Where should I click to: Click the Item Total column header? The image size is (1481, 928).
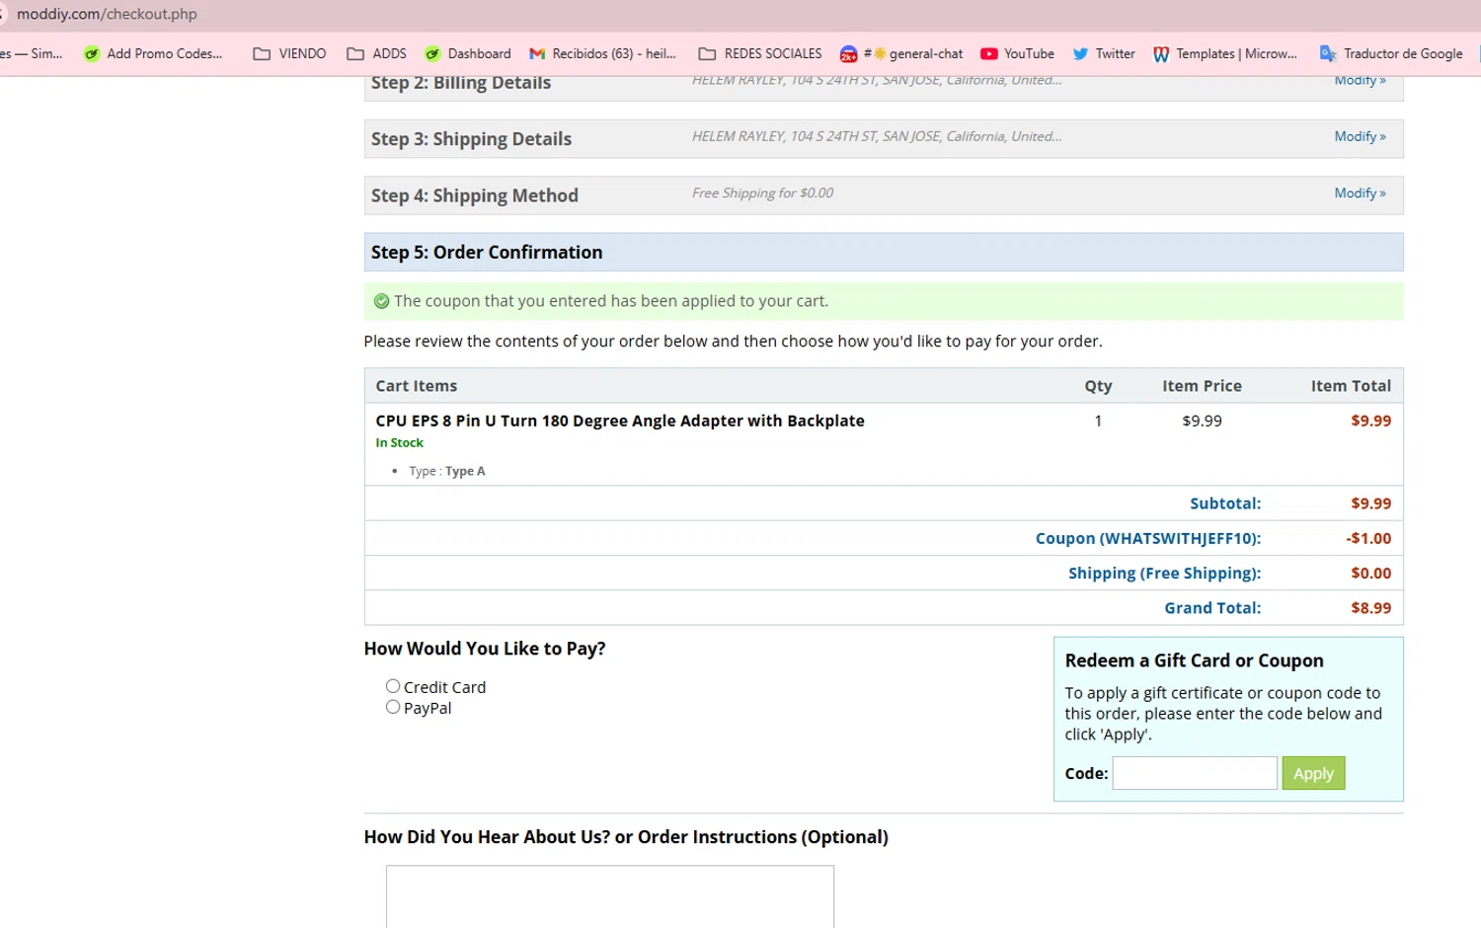tap(1351, 386)
